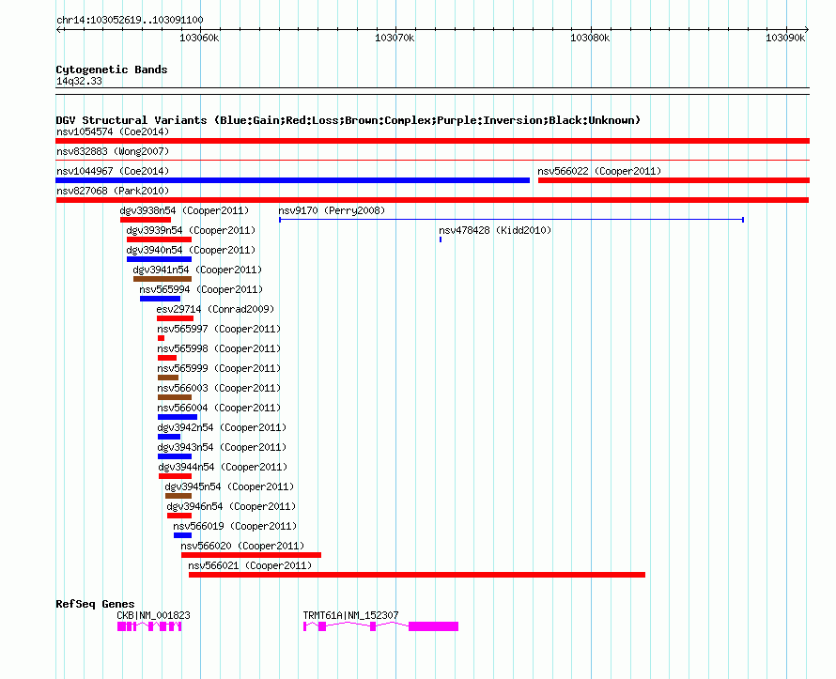
Task: Click the 103080k ruler tick label
Action: click(590, 38)
